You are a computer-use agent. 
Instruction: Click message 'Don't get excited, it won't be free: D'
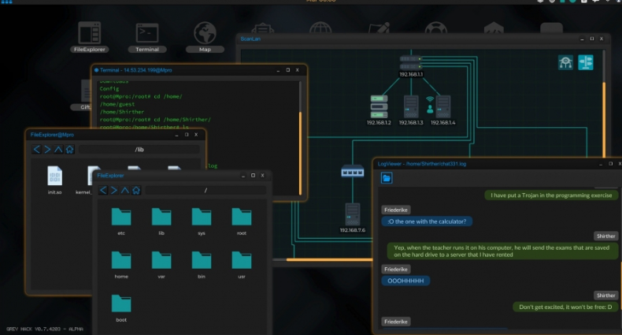tap(565, 307)
